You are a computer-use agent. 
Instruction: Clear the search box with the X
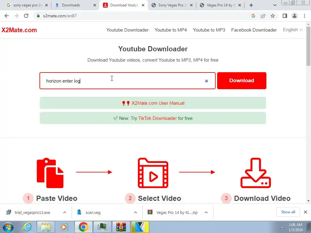[x=207, y=81]
